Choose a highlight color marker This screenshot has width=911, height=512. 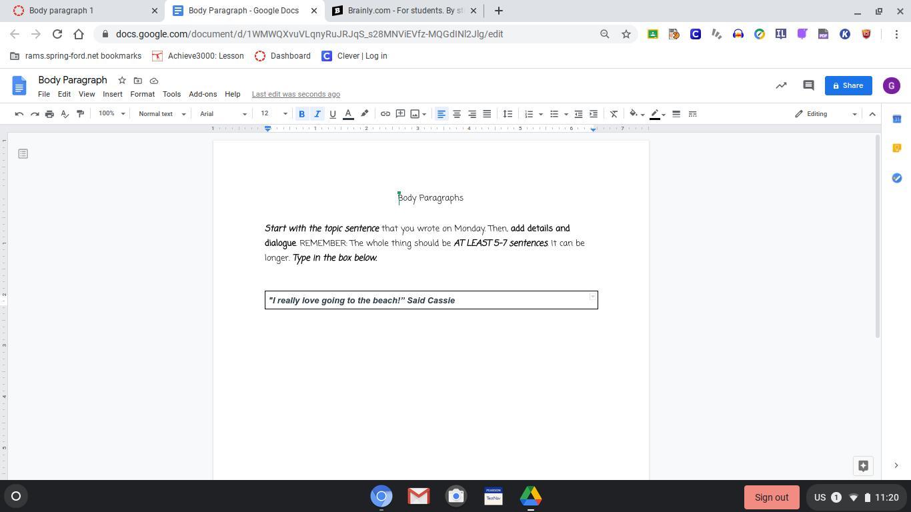(x=364, y=114)
